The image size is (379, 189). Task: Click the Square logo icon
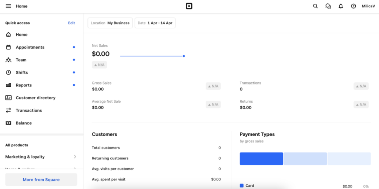189,6
